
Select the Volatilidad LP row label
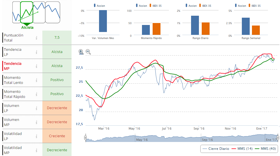13,136
